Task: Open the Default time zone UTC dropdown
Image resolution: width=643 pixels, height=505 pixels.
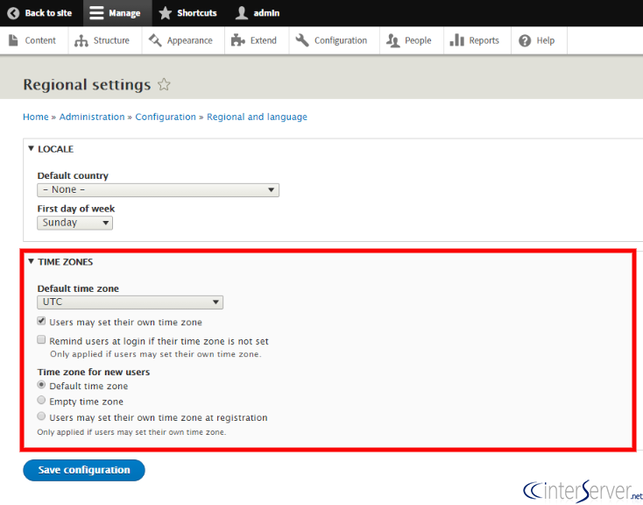Action: 130,302
